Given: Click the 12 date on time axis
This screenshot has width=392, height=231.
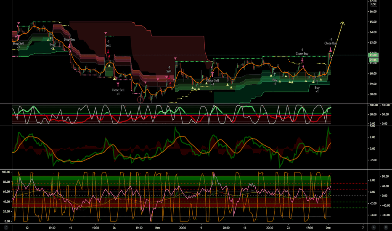Looking at the screenshot, I should [27, 228].
